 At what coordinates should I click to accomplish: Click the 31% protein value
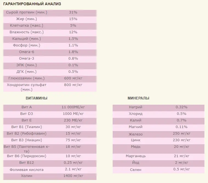[x=73, y=12]
